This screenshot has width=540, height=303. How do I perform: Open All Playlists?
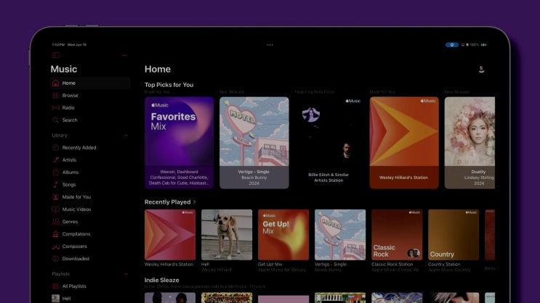pos(74,286)
